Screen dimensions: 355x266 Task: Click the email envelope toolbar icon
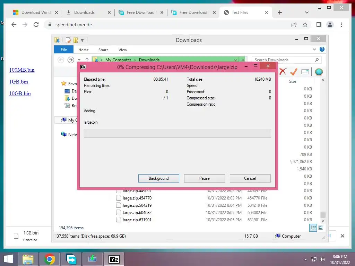click(305, 72)
